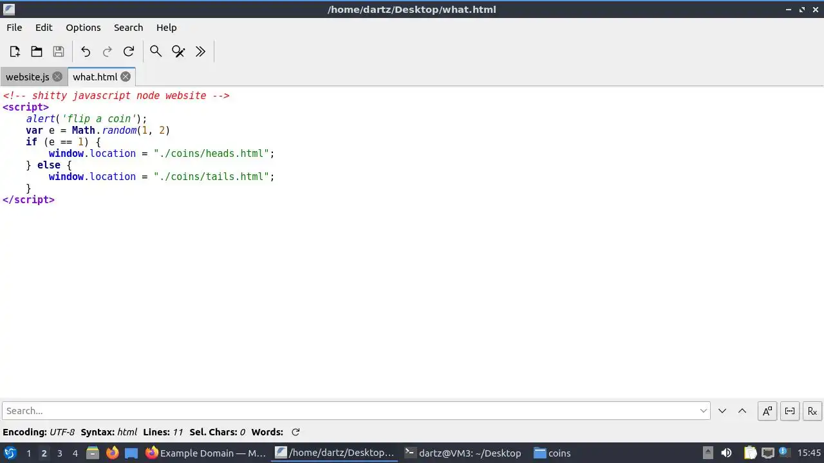Show desktop via taskbar icon

pos(131,453)
